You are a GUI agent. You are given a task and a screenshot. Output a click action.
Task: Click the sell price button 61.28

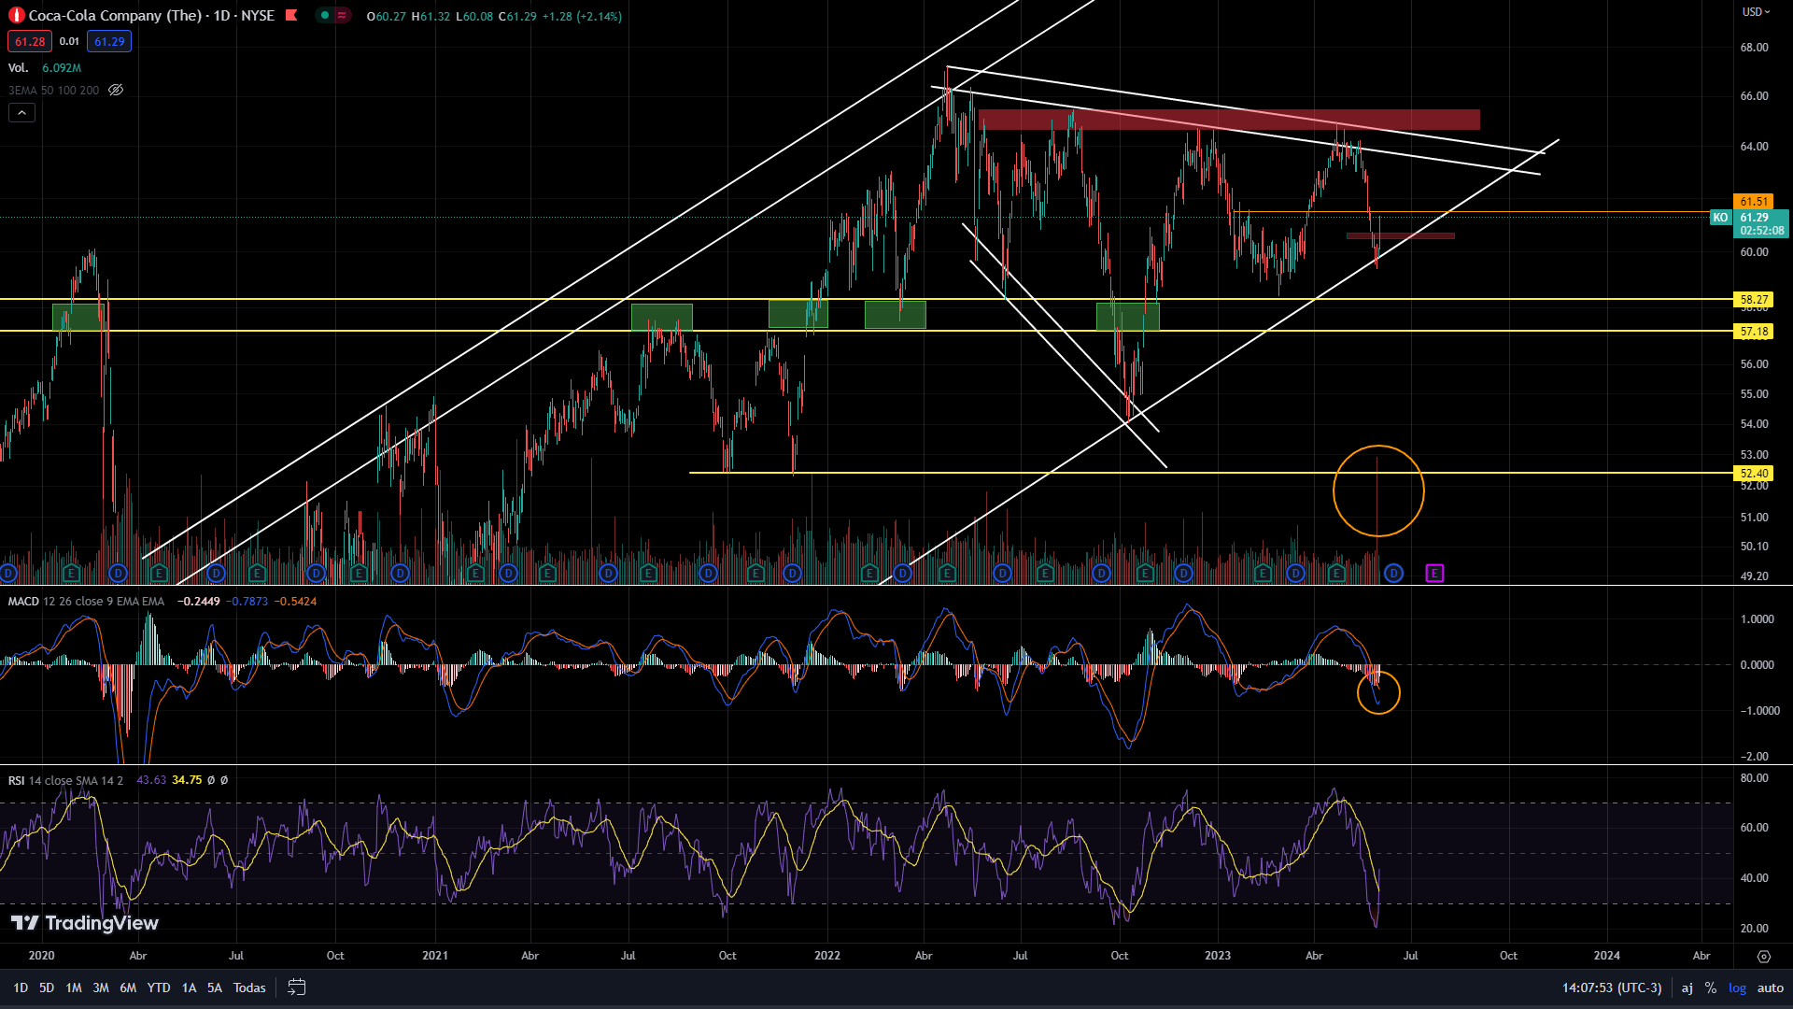30,41
